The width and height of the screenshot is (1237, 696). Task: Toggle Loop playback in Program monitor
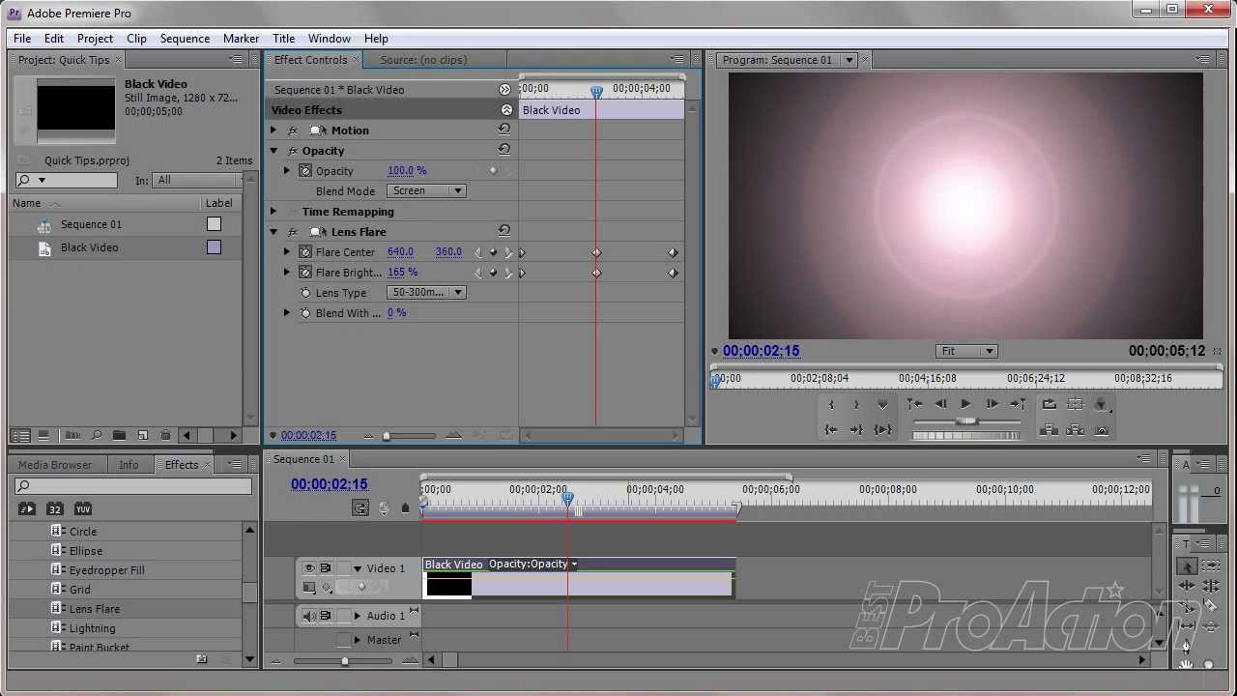tap(1050, 404)
